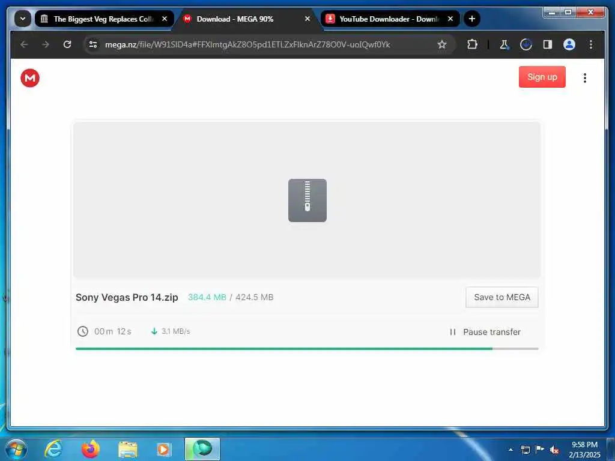The width and height of the screenshot is (615, 461).
Task: Open Chrome Labs flask icon
Action: [x=504, y=44]
